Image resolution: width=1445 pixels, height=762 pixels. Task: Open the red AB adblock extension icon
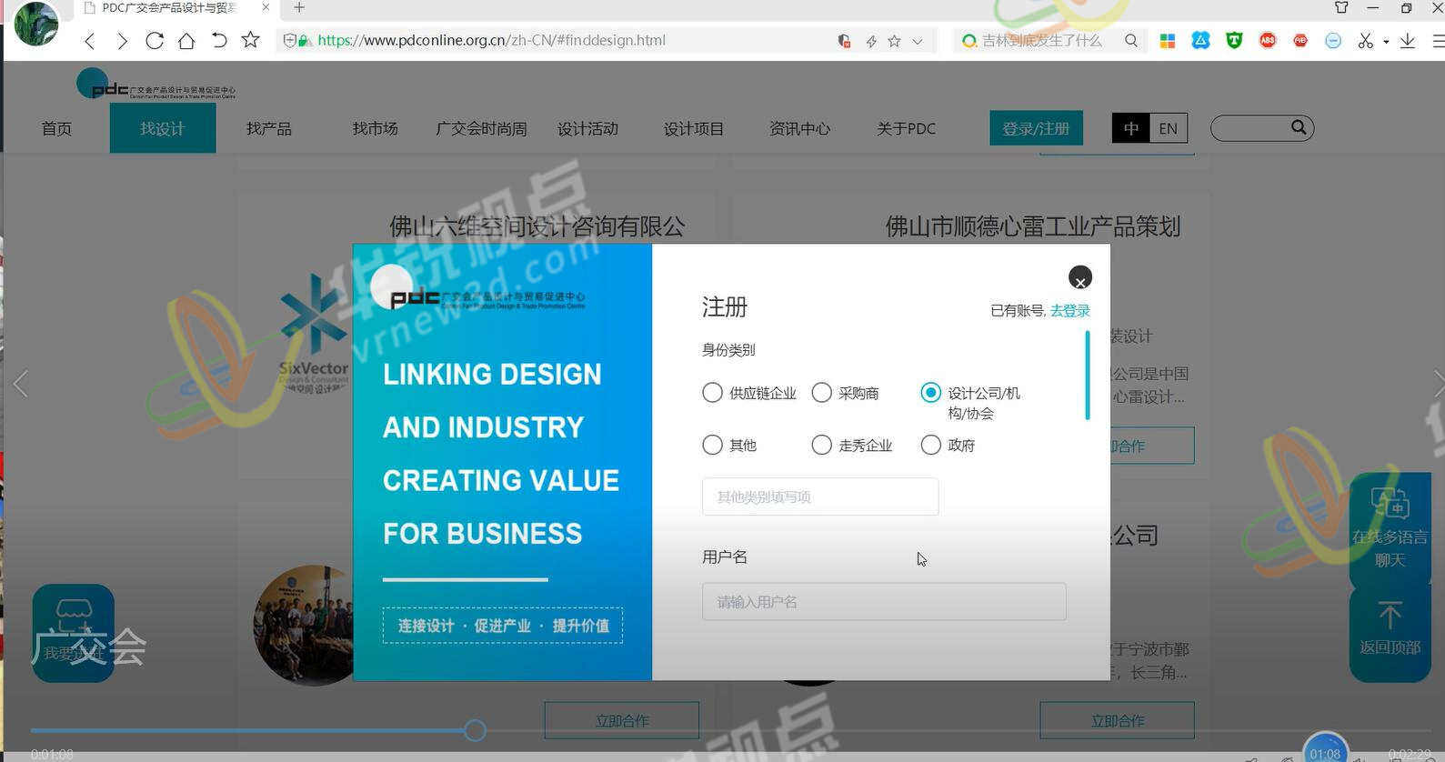pyautogui.click(x=1300, y=40)
